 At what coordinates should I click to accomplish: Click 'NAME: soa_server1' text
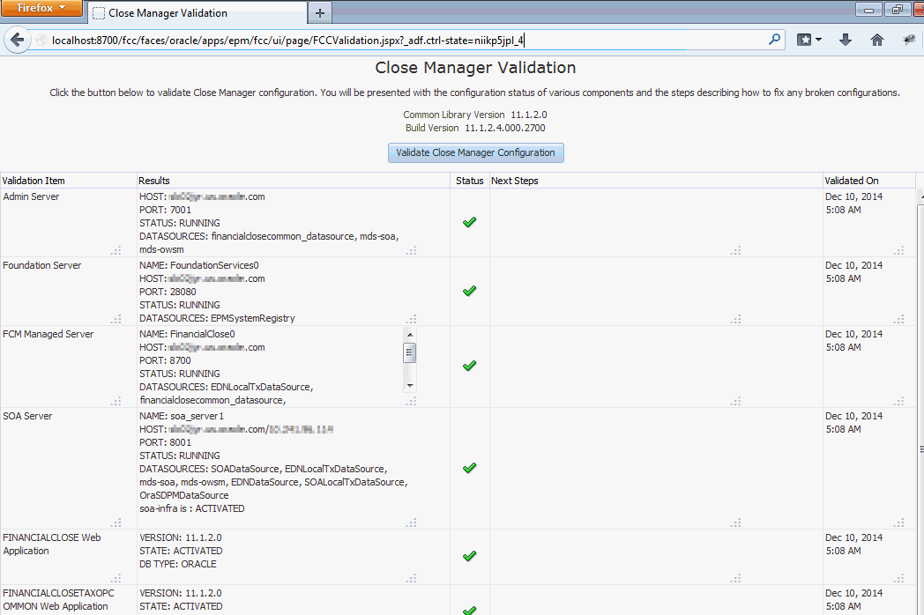click(183, 416)
